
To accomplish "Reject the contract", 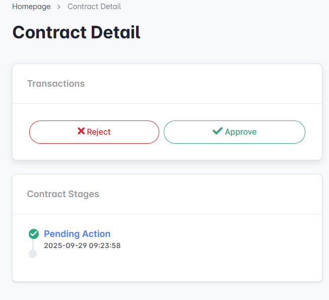I will pyautogui.click(x=94, y=132).
